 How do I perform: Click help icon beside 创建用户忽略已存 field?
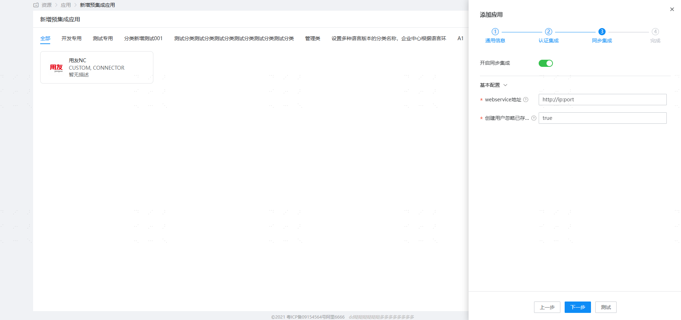coord(534,118)
